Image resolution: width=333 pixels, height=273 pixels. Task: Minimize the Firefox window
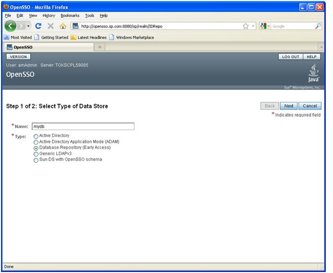(x=303, y=7)
